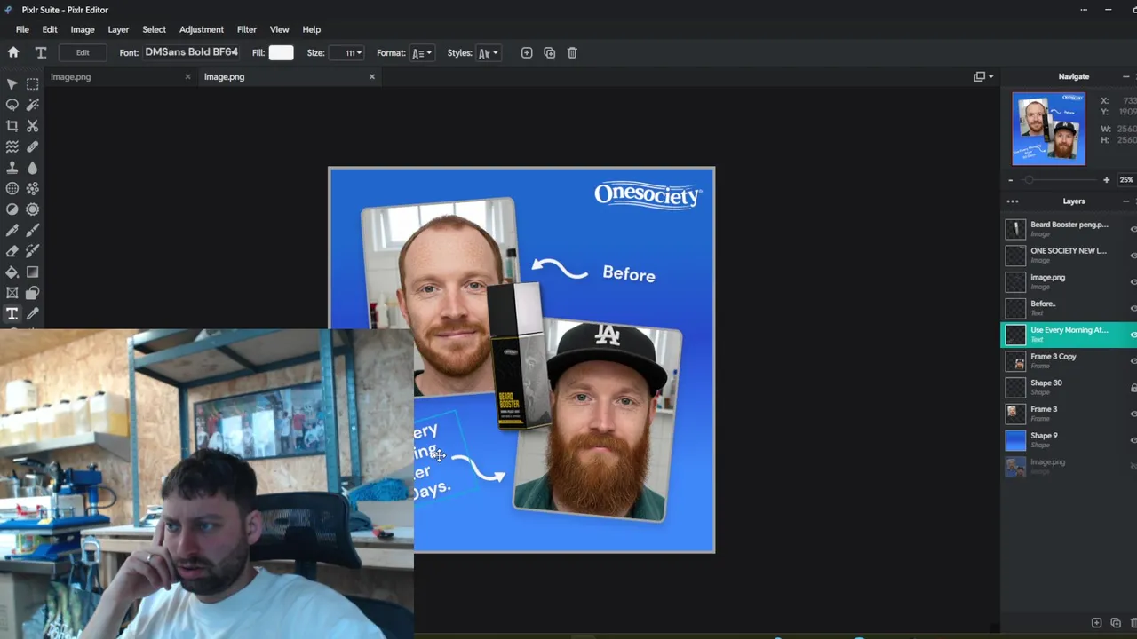The height and width of the screenshot is (639, 1137).
Task: Click the Navigate preview thumbnail
Action: (x=1049, y=129)
